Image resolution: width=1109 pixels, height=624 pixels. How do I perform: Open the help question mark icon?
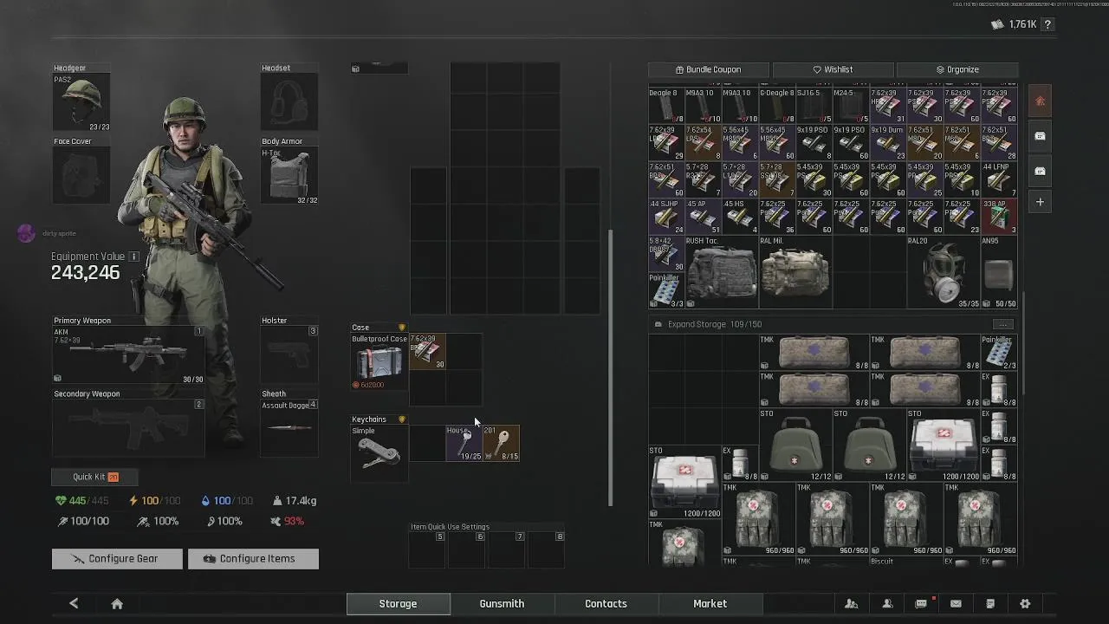click(1047, 24)
